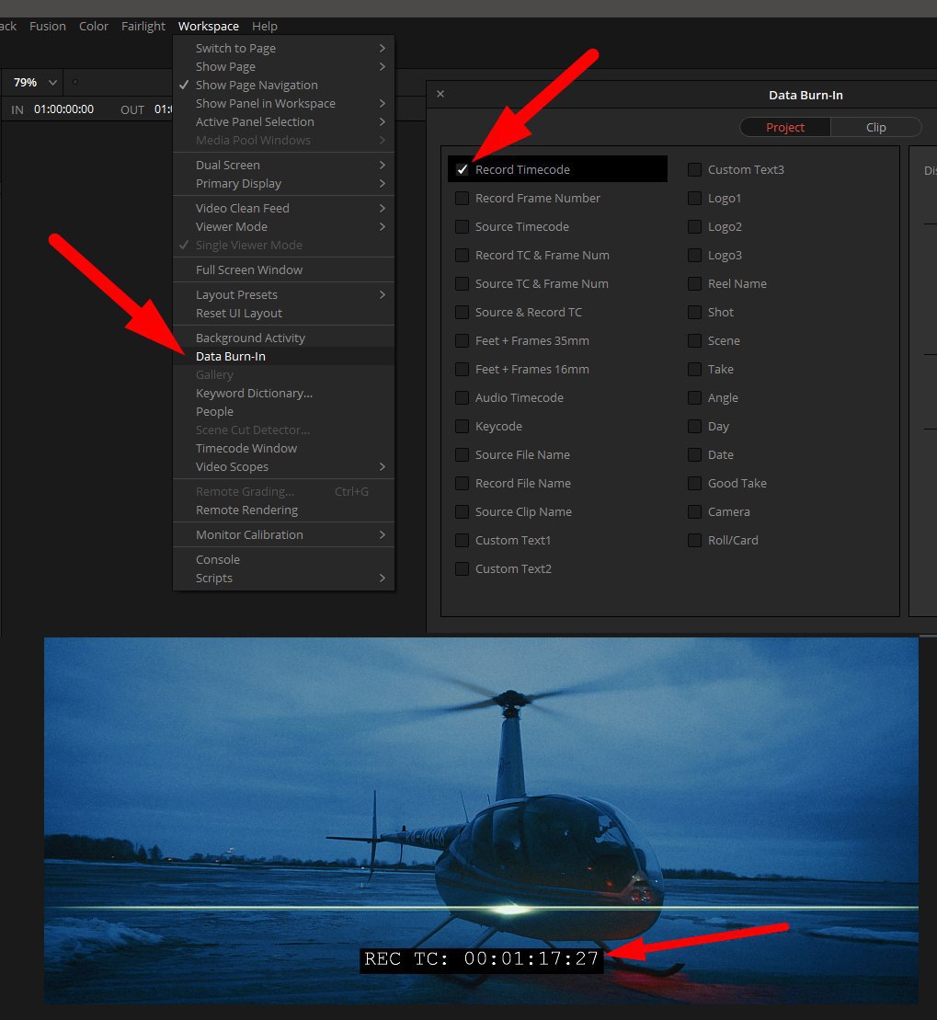Viewport: 937px width, 1020px height.
Task: Switch to Project burn-in tab
Action: pyautogui.click(x=785, y=127)
